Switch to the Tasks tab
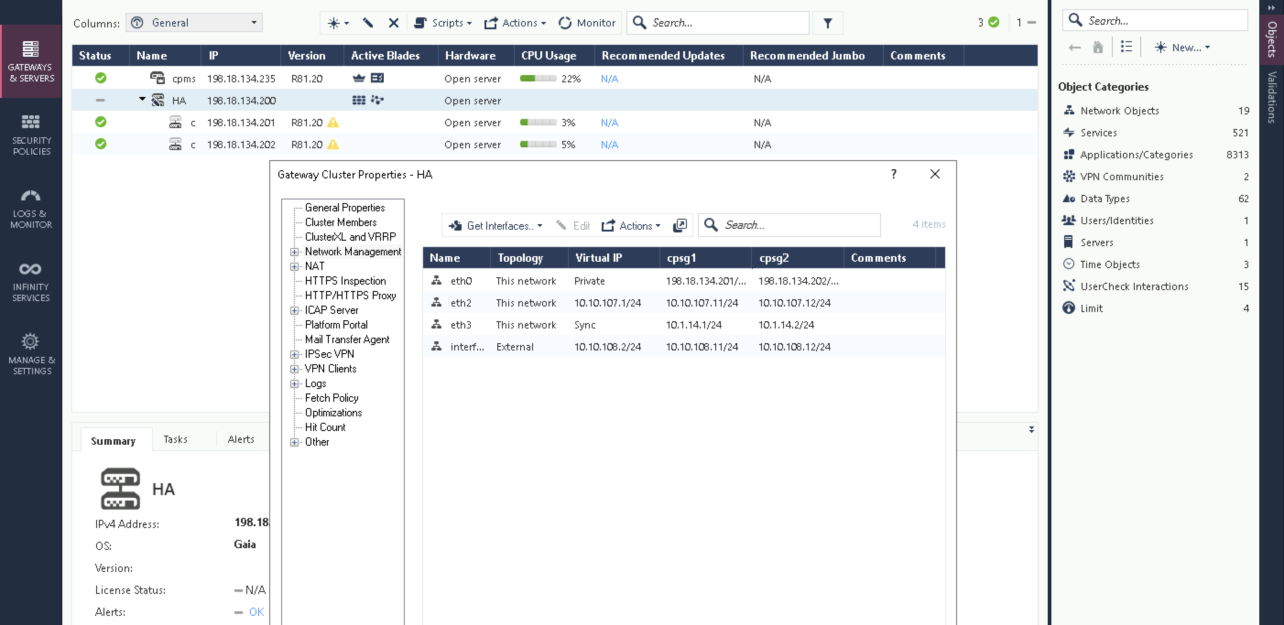 (175, 439)
